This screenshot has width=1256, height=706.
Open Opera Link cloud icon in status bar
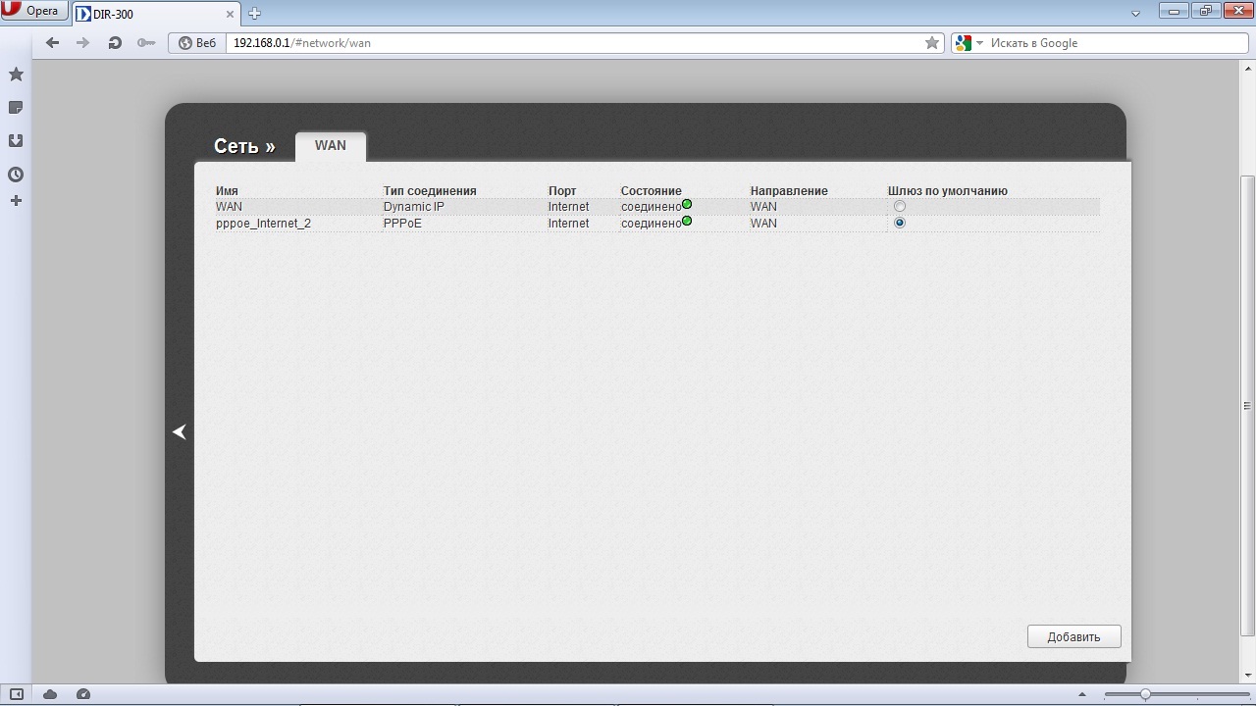pyautogui.click(x=50, y=694)
